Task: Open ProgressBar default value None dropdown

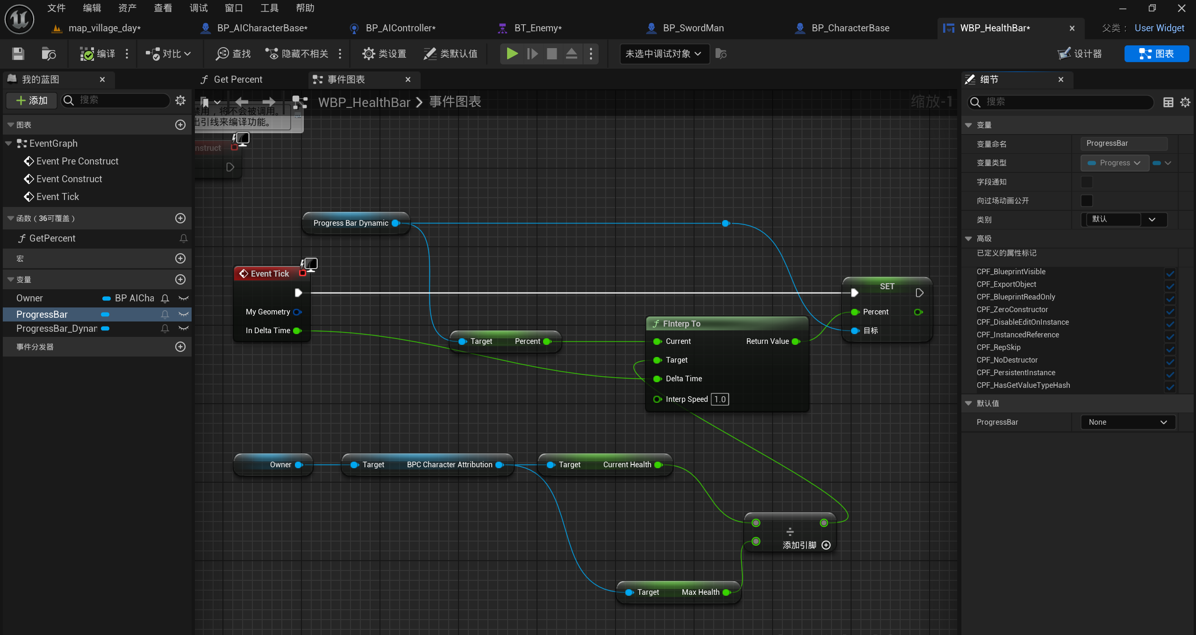Action: [1127, 422]
